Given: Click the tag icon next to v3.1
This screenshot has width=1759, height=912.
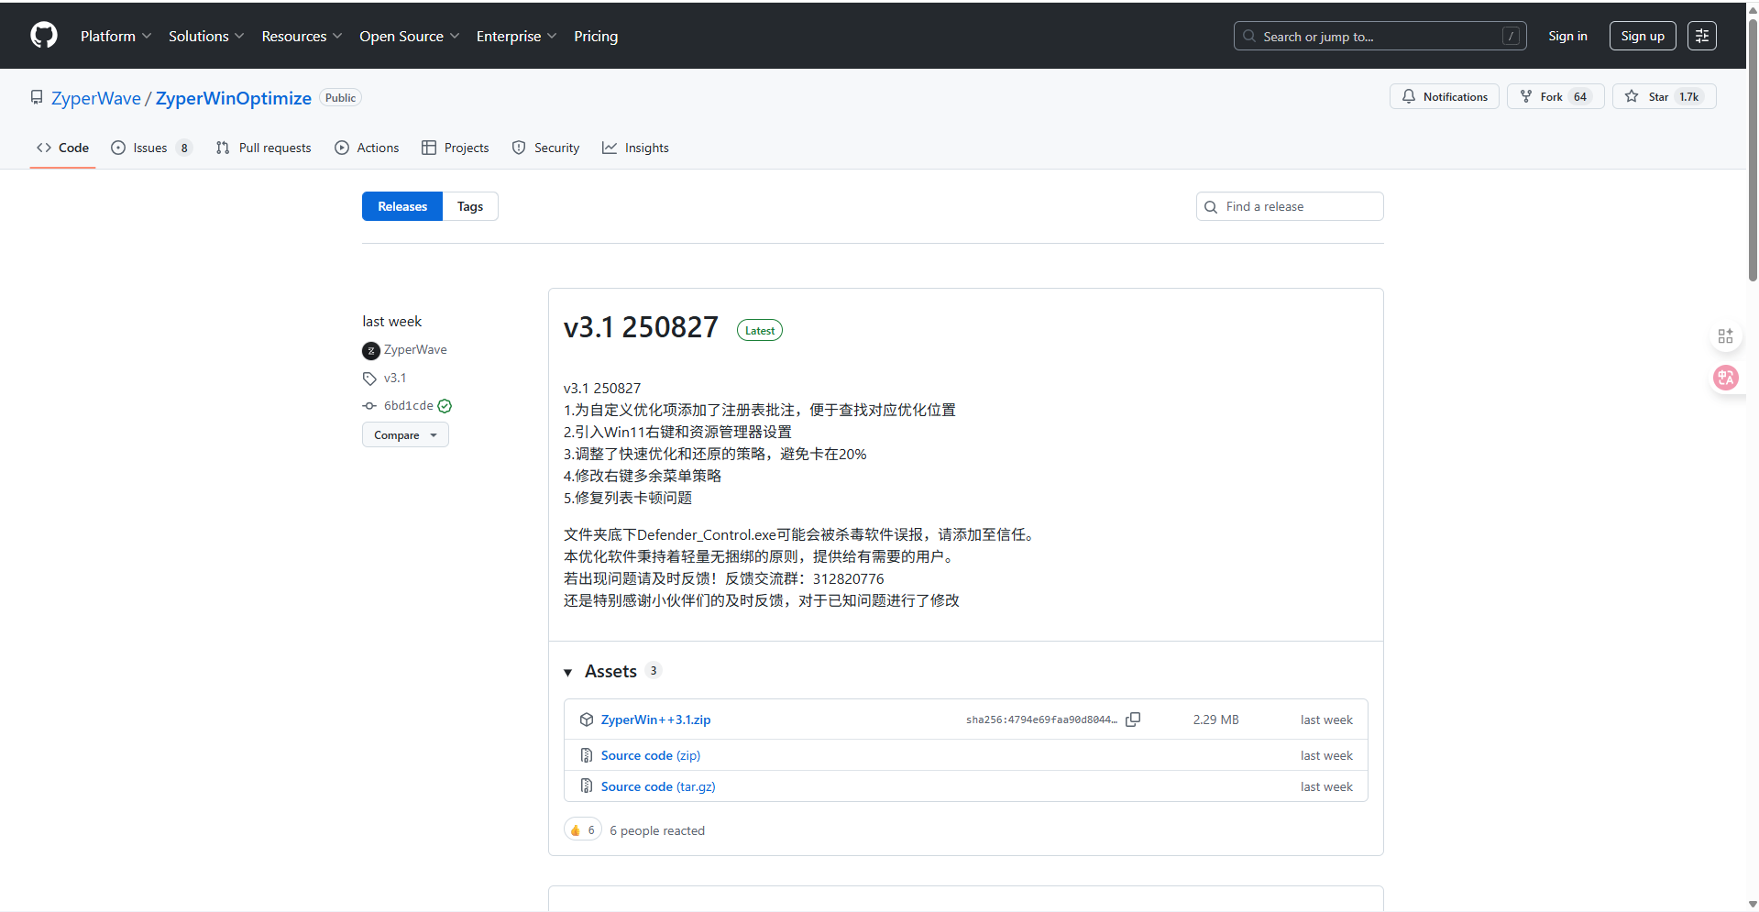Looking at the screenshot, I should coord(369,379).
